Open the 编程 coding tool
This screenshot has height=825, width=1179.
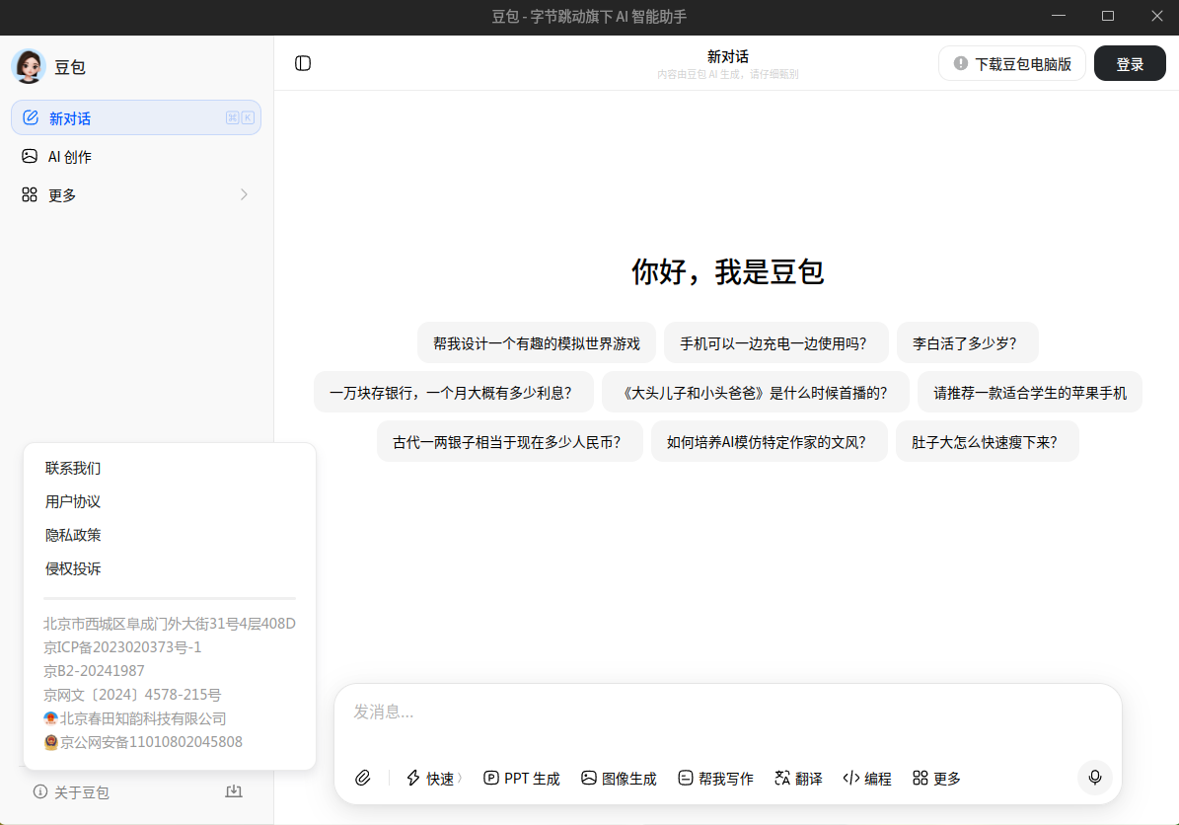[x=867, y=778]
